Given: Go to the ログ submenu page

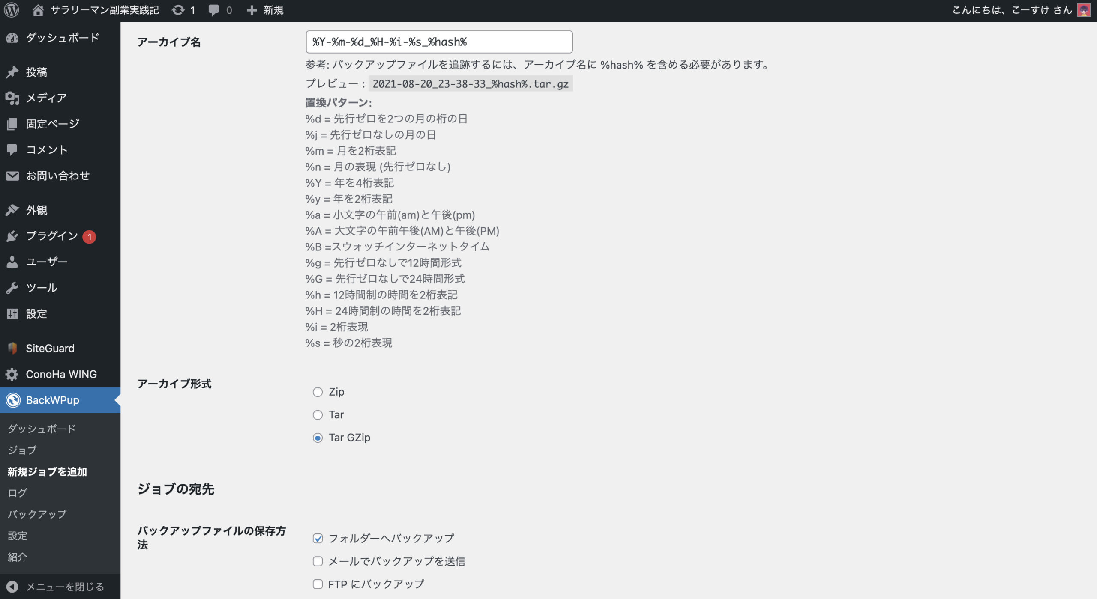Looking at the screenshot, I should (x=18, y=493).
